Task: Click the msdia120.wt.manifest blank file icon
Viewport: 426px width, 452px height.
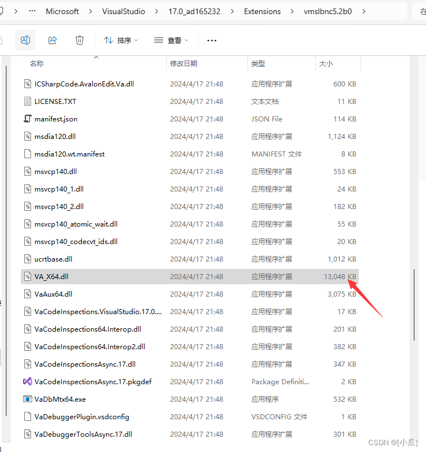Action: 27,154
